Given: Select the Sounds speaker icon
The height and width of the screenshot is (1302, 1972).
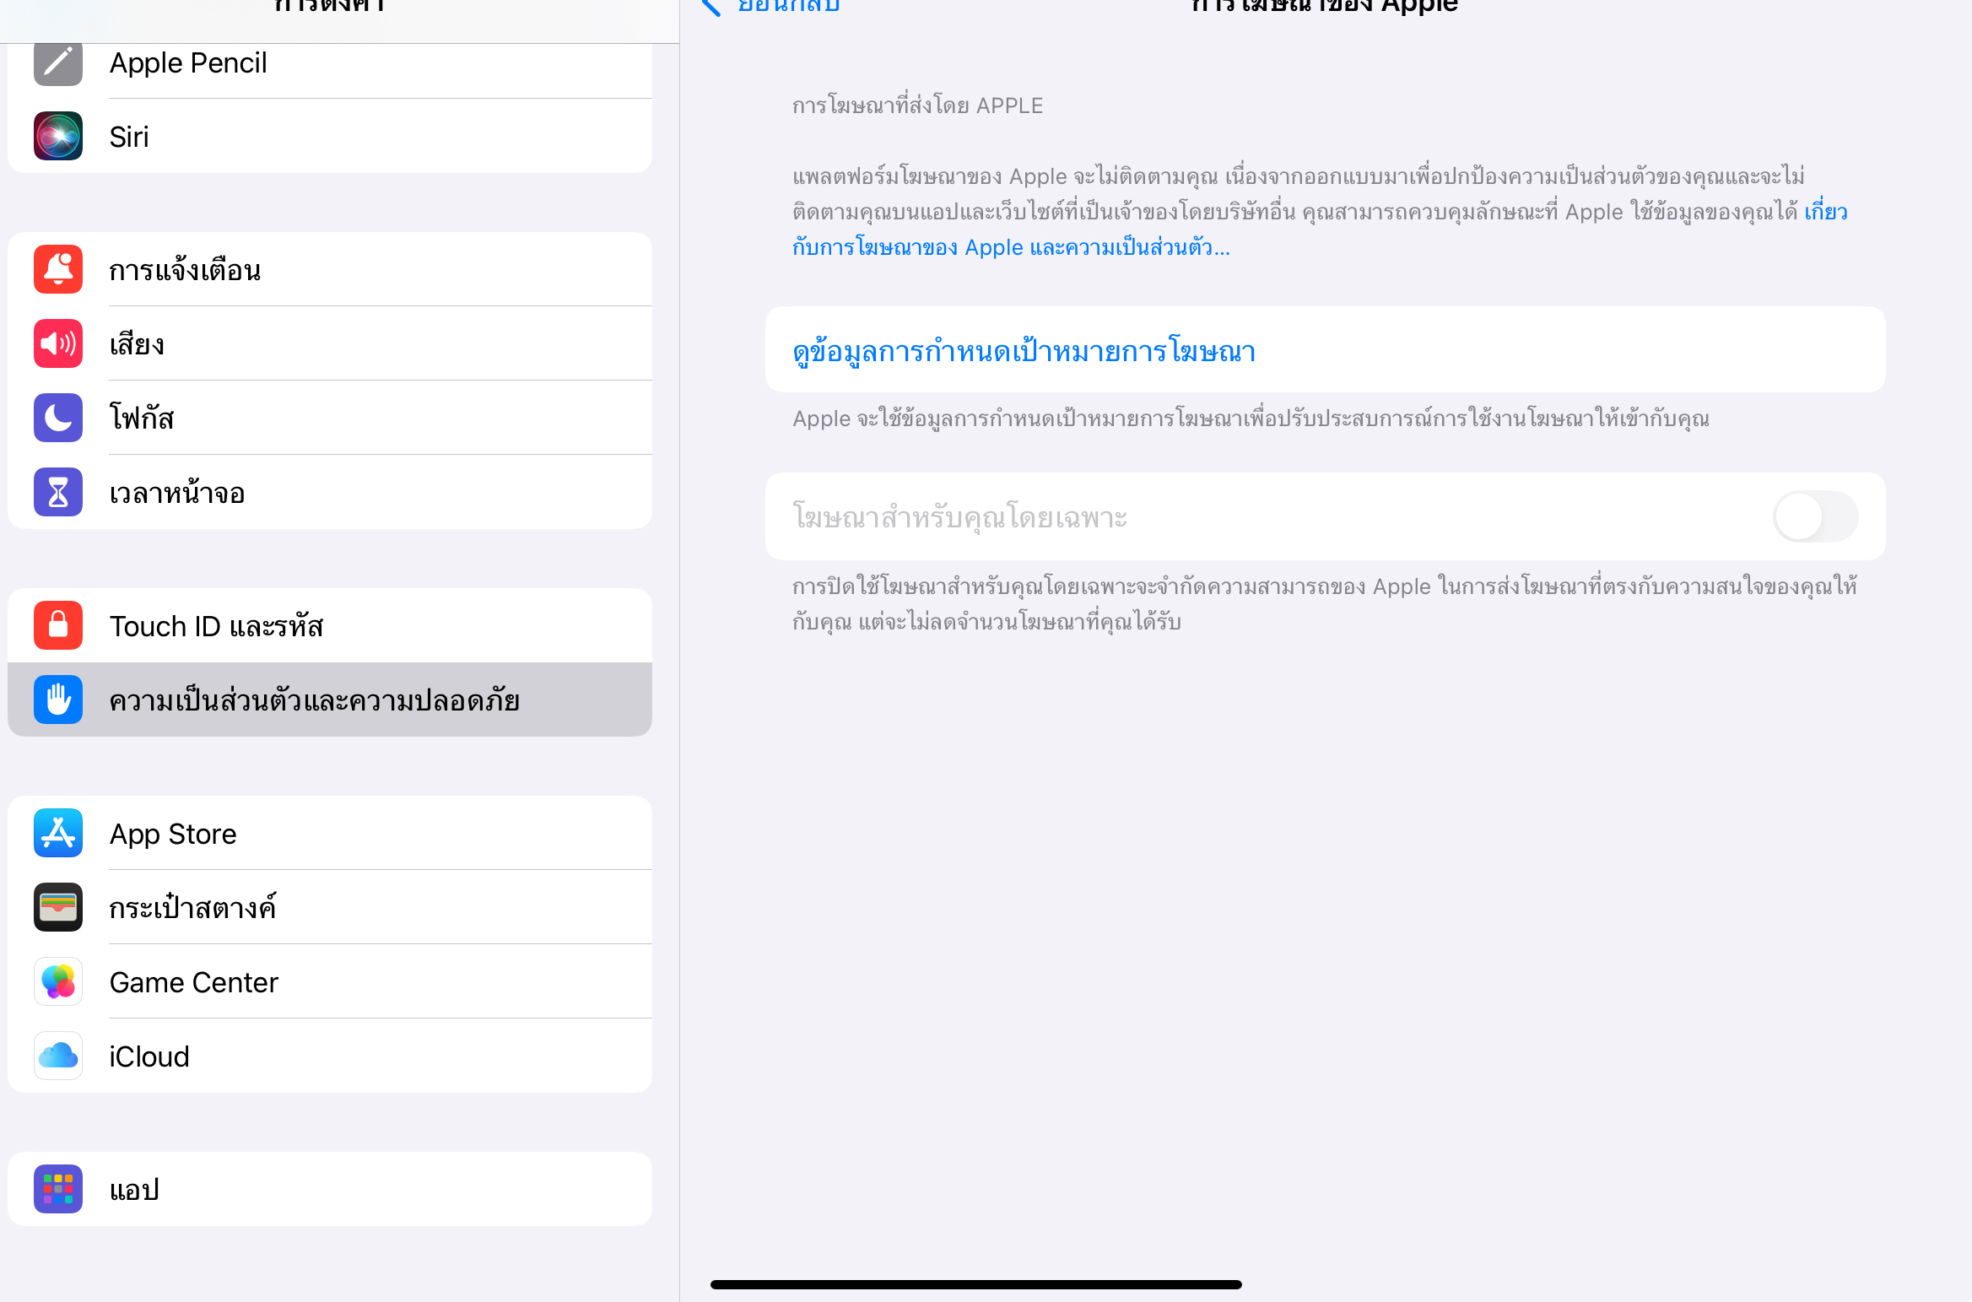Looking at the screenshot, I should tap(58, 343).
